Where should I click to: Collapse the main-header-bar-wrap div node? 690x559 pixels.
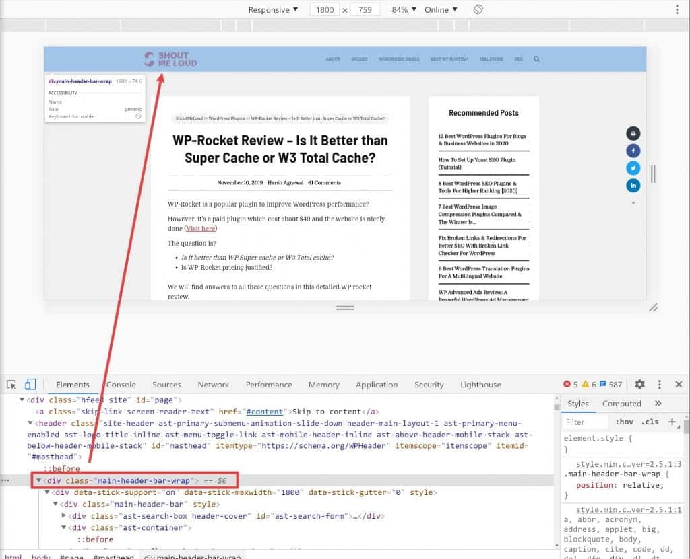pos(38,480)
